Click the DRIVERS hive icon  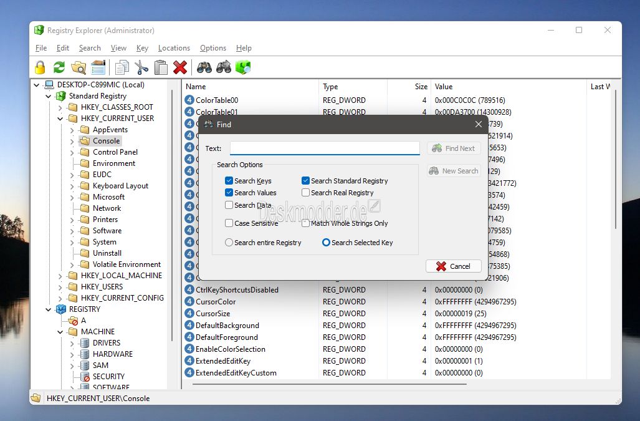(x=85, y=342)
